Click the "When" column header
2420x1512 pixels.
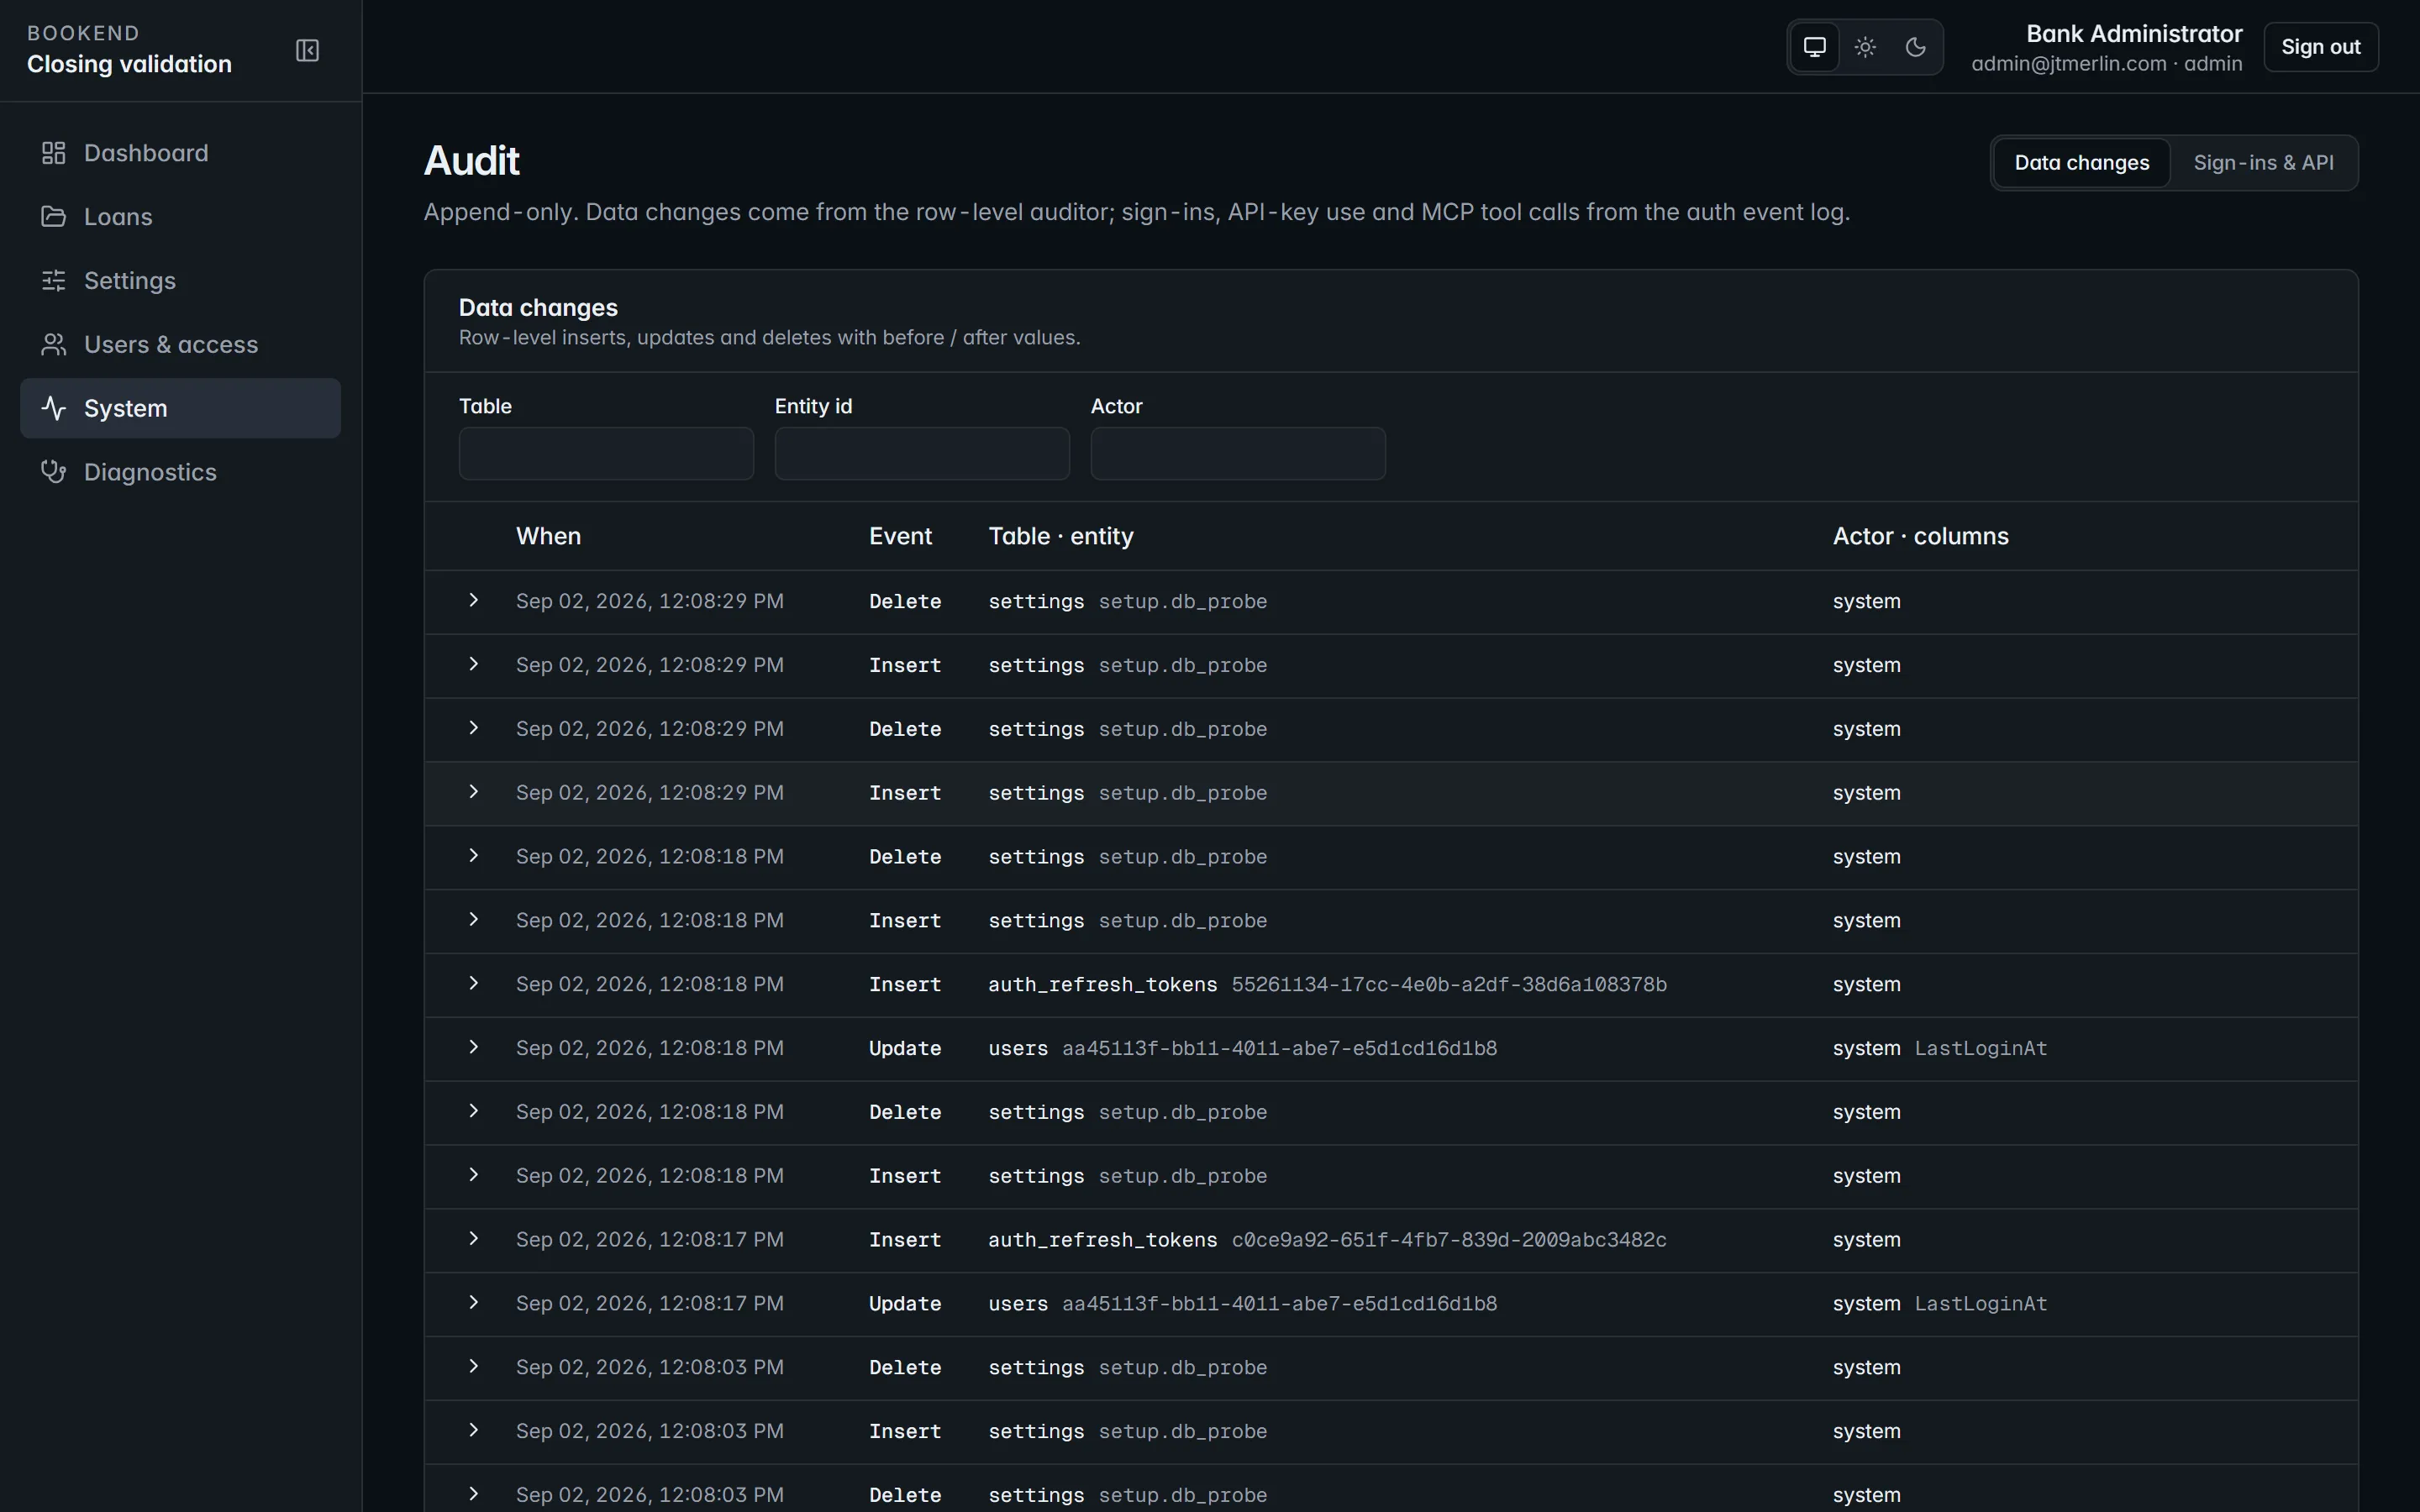tap(548, 536)
